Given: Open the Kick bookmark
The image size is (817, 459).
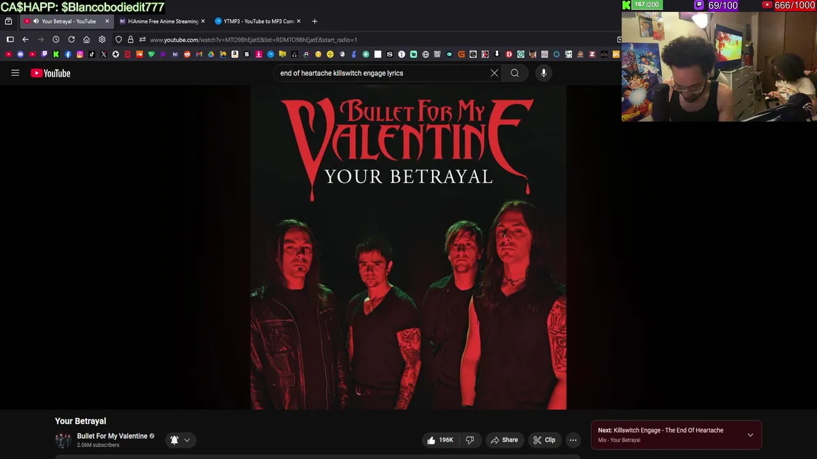Looking at the screenshot, I should [56, 54].
